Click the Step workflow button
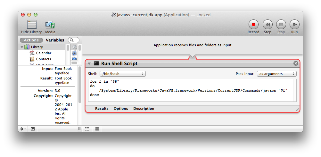Screen dimensions: 321x157 click(267, 25)
